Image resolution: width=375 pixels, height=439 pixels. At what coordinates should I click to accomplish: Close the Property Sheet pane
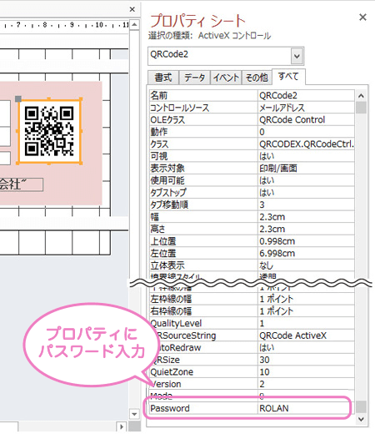[x=362, y=18]
